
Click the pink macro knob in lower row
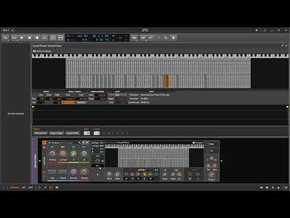(x=84, y=172)
